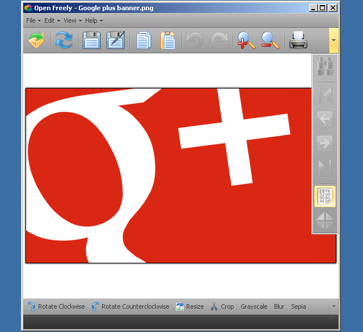Image resolution: width=363 pixels, height=332 pixels.
Task: Open the View menu
Action: (73, 20)
